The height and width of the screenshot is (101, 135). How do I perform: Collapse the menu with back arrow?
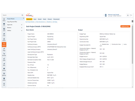(x=24, y=18)
